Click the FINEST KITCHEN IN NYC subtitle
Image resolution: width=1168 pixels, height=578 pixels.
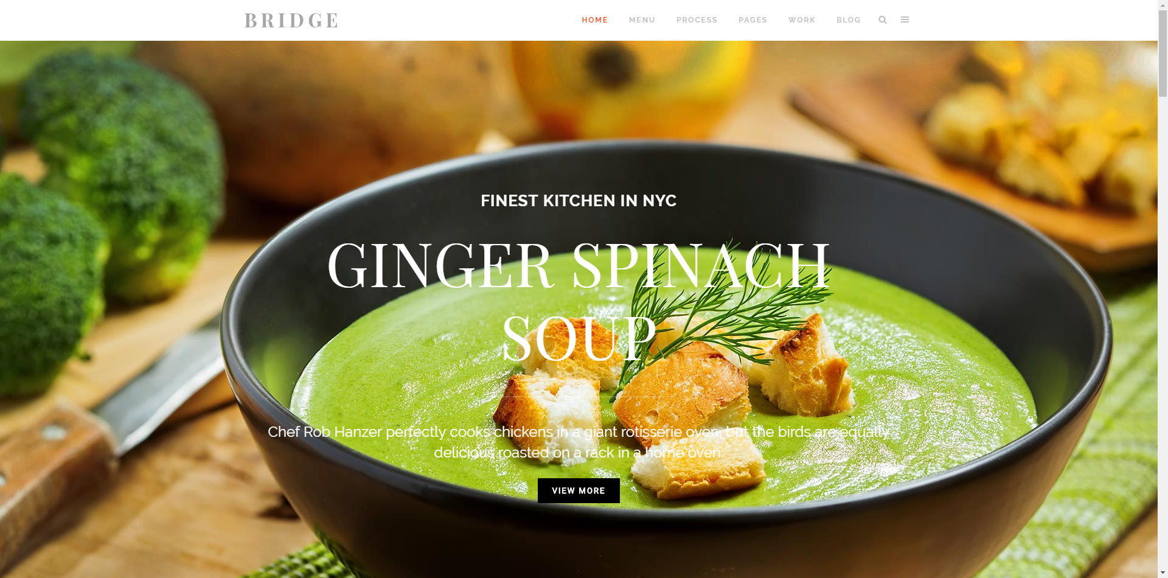tap(579, 201)
